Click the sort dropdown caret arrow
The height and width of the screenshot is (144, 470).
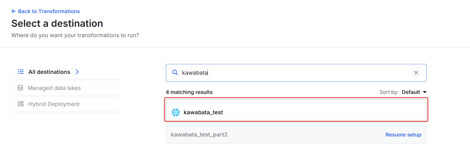tap(425, 92)
